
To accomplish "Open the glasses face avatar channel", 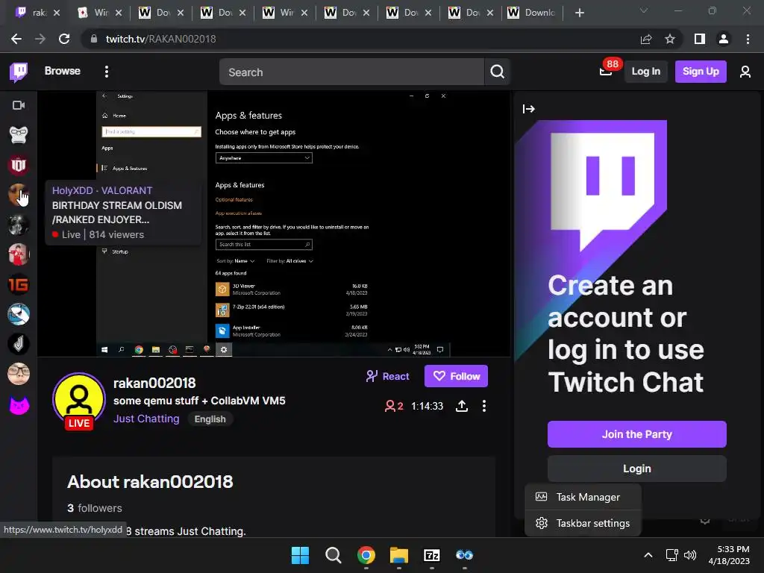I will [19, 375].
